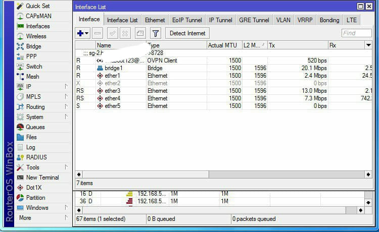Click the Filter funnel toolbar button
Image resolution: width=379 pixels, height=232 pixels.
pos(156,33)
